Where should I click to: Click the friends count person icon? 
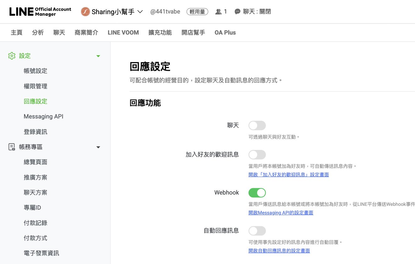(219, 12)
